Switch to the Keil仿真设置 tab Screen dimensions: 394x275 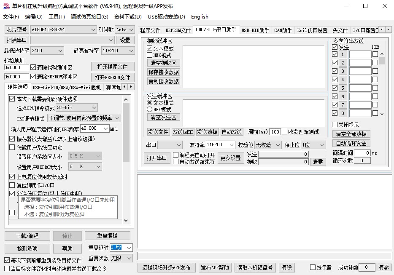click(x=312, y=30)
